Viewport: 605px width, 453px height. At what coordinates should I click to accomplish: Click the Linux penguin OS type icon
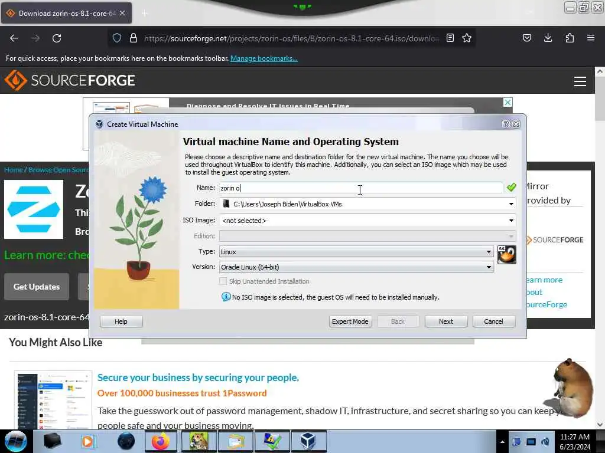[x=506, y=255]
